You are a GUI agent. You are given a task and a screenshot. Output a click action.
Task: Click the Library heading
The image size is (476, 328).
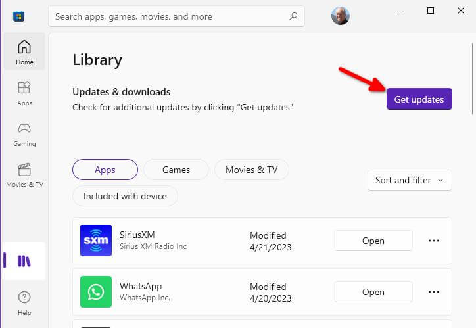[97, 60]
